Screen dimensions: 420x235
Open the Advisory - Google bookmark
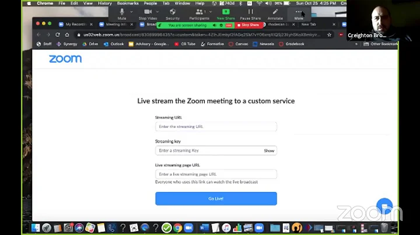point(149,44)
